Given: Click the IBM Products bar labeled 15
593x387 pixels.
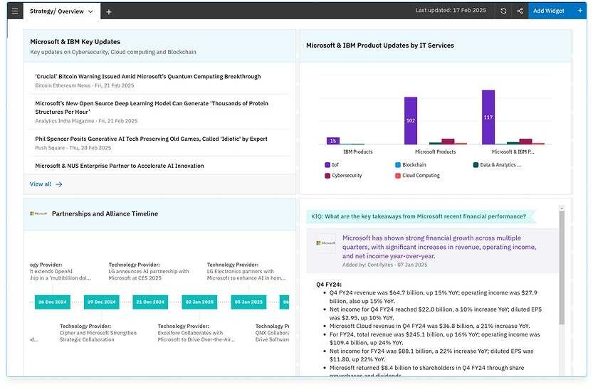Looking at the screenshot, I should pyautogui.click(x=333, y=141).
